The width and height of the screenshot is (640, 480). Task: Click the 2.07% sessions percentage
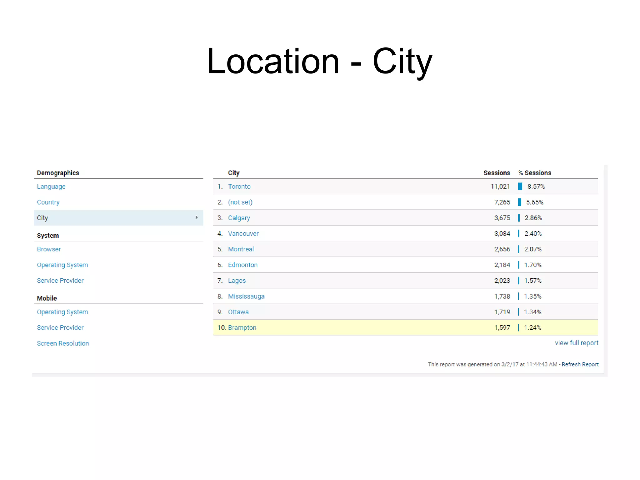(533, 249)
